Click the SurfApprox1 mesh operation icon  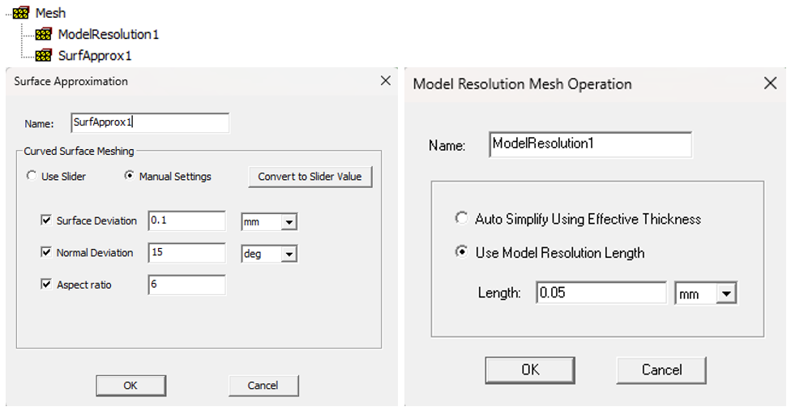(44, 56)
